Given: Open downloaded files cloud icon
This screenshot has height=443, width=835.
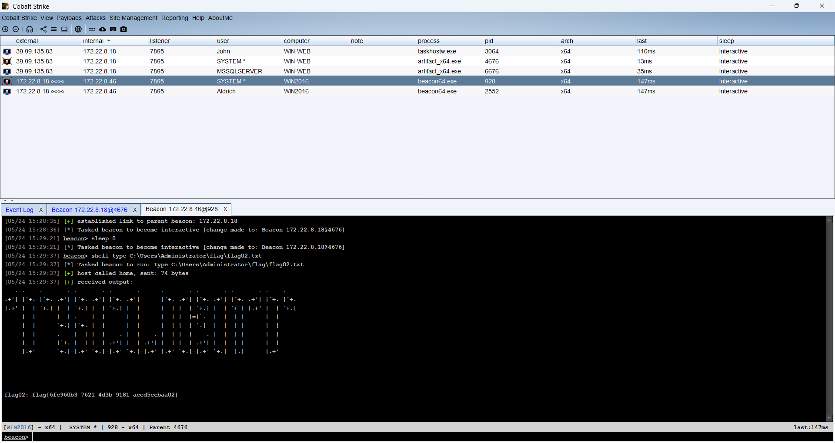Looking at the screenshot, I should [x=103, y=29].
